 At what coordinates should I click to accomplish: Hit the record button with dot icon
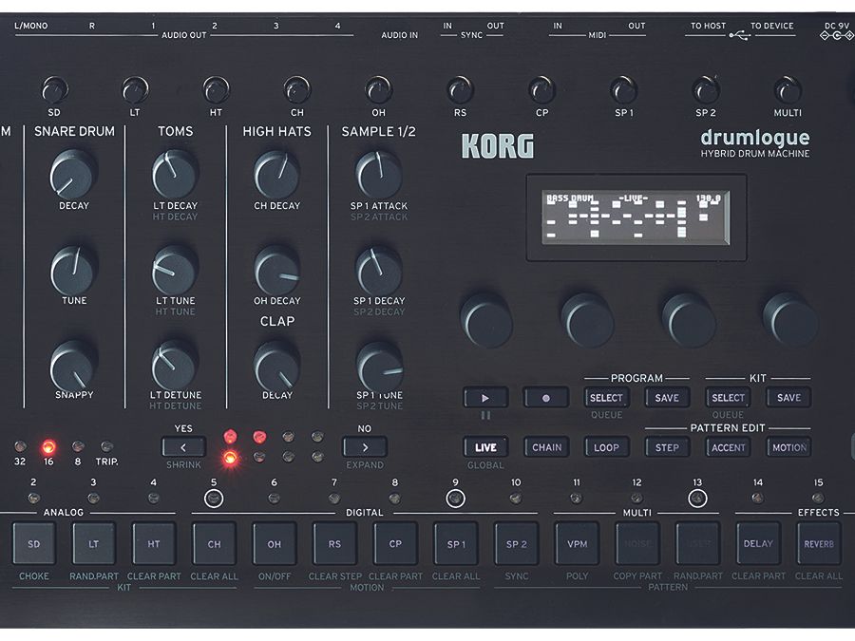point(546,398)
